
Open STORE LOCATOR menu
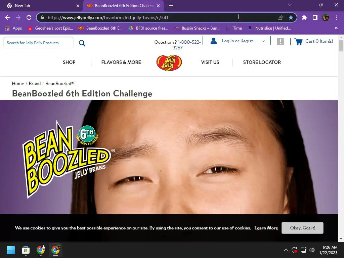[262, 62]
